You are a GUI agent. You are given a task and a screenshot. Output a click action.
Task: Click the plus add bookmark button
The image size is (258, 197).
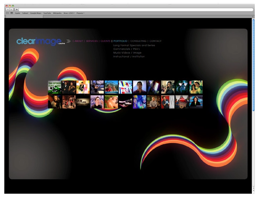(x=16, y=9)
